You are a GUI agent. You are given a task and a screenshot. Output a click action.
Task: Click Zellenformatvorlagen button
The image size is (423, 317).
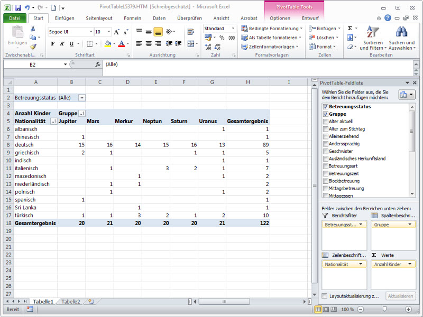(x=270, y=47)
